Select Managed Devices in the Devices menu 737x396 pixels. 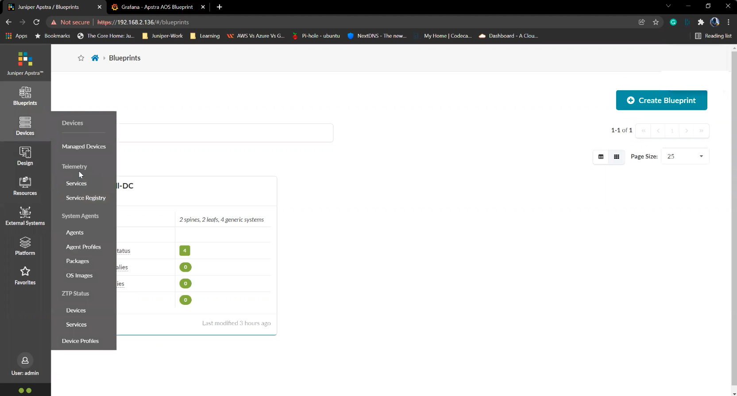pos(84,146)
